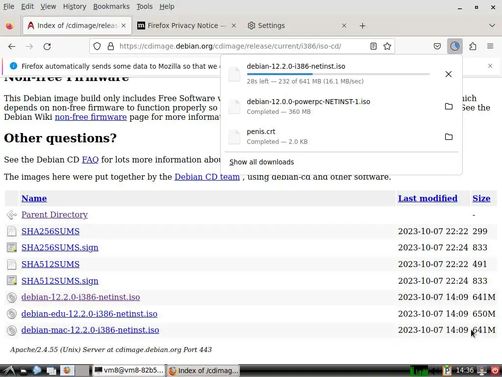Image resolution: width=502 pixels, height=377 pixels.
Task: Open the Pocket save button
Action: point(437,47)
